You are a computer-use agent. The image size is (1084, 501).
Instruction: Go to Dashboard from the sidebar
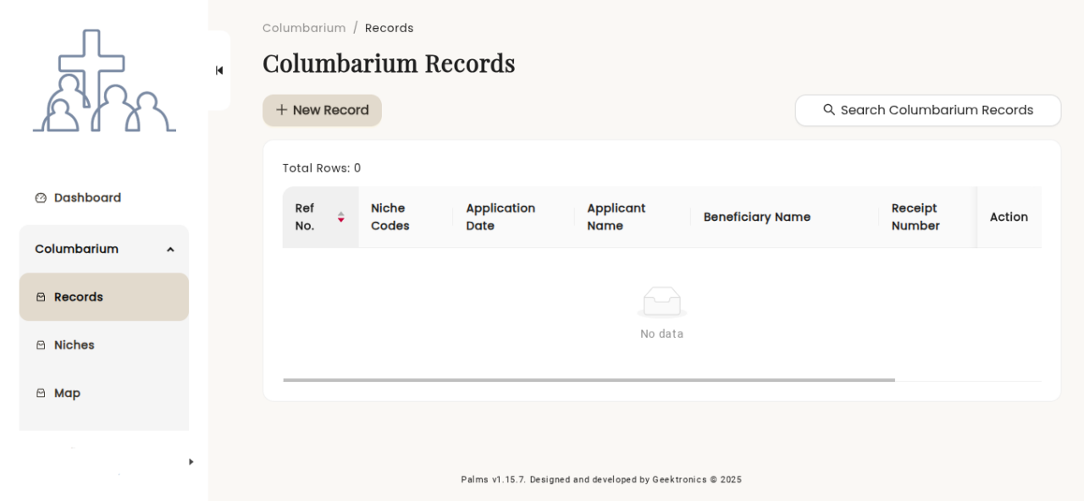(87, 198)
